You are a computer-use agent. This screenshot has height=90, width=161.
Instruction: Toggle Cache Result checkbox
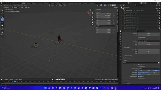138,67
